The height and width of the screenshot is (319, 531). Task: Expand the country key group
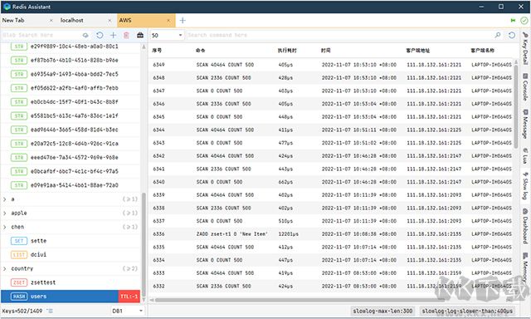click(x=5, y=269)
